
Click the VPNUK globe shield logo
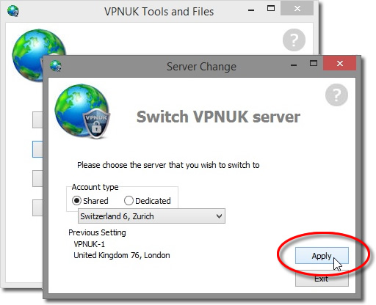(82, 111)
